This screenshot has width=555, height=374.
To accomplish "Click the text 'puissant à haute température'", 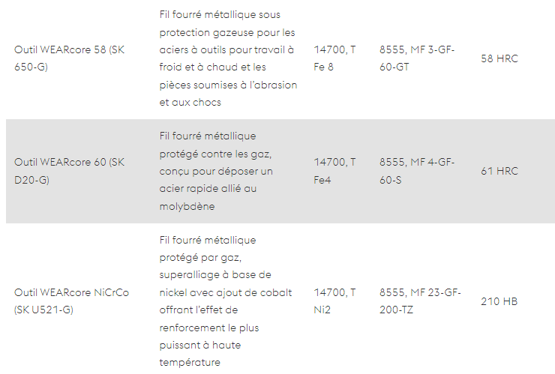I will [x=200, y=354].
